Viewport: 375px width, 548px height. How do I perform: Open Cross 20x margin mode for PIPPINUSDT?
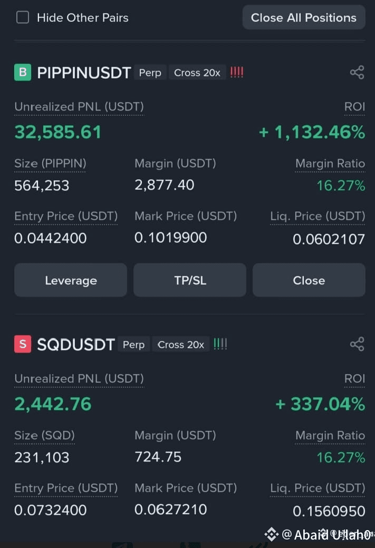coord(197,73)
